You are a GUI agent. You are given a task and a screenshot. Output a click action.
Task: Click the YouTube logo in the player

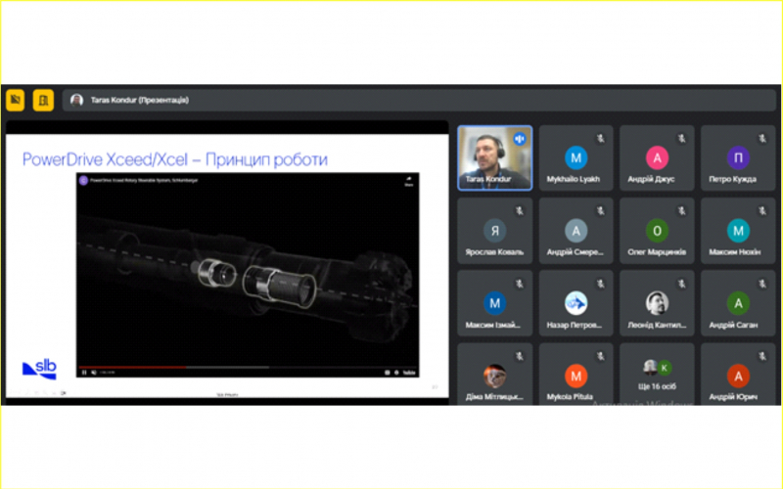coord(409,373)
